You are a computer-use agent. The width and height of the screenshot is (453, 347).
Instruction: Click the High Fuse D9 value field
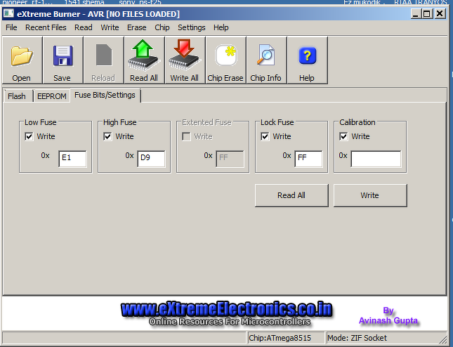tap(151, 158)
